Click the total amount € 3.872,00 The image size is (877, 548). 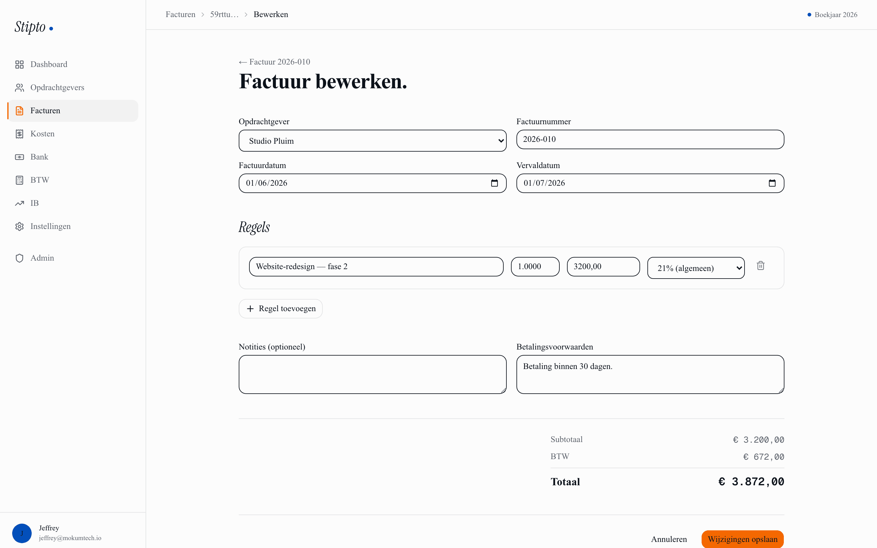[x=751, y=482]
